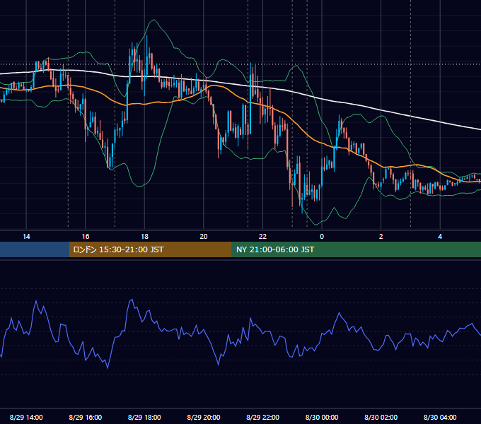
Task: Click the 8/30 04:00 date label
Action: [440, 417]
